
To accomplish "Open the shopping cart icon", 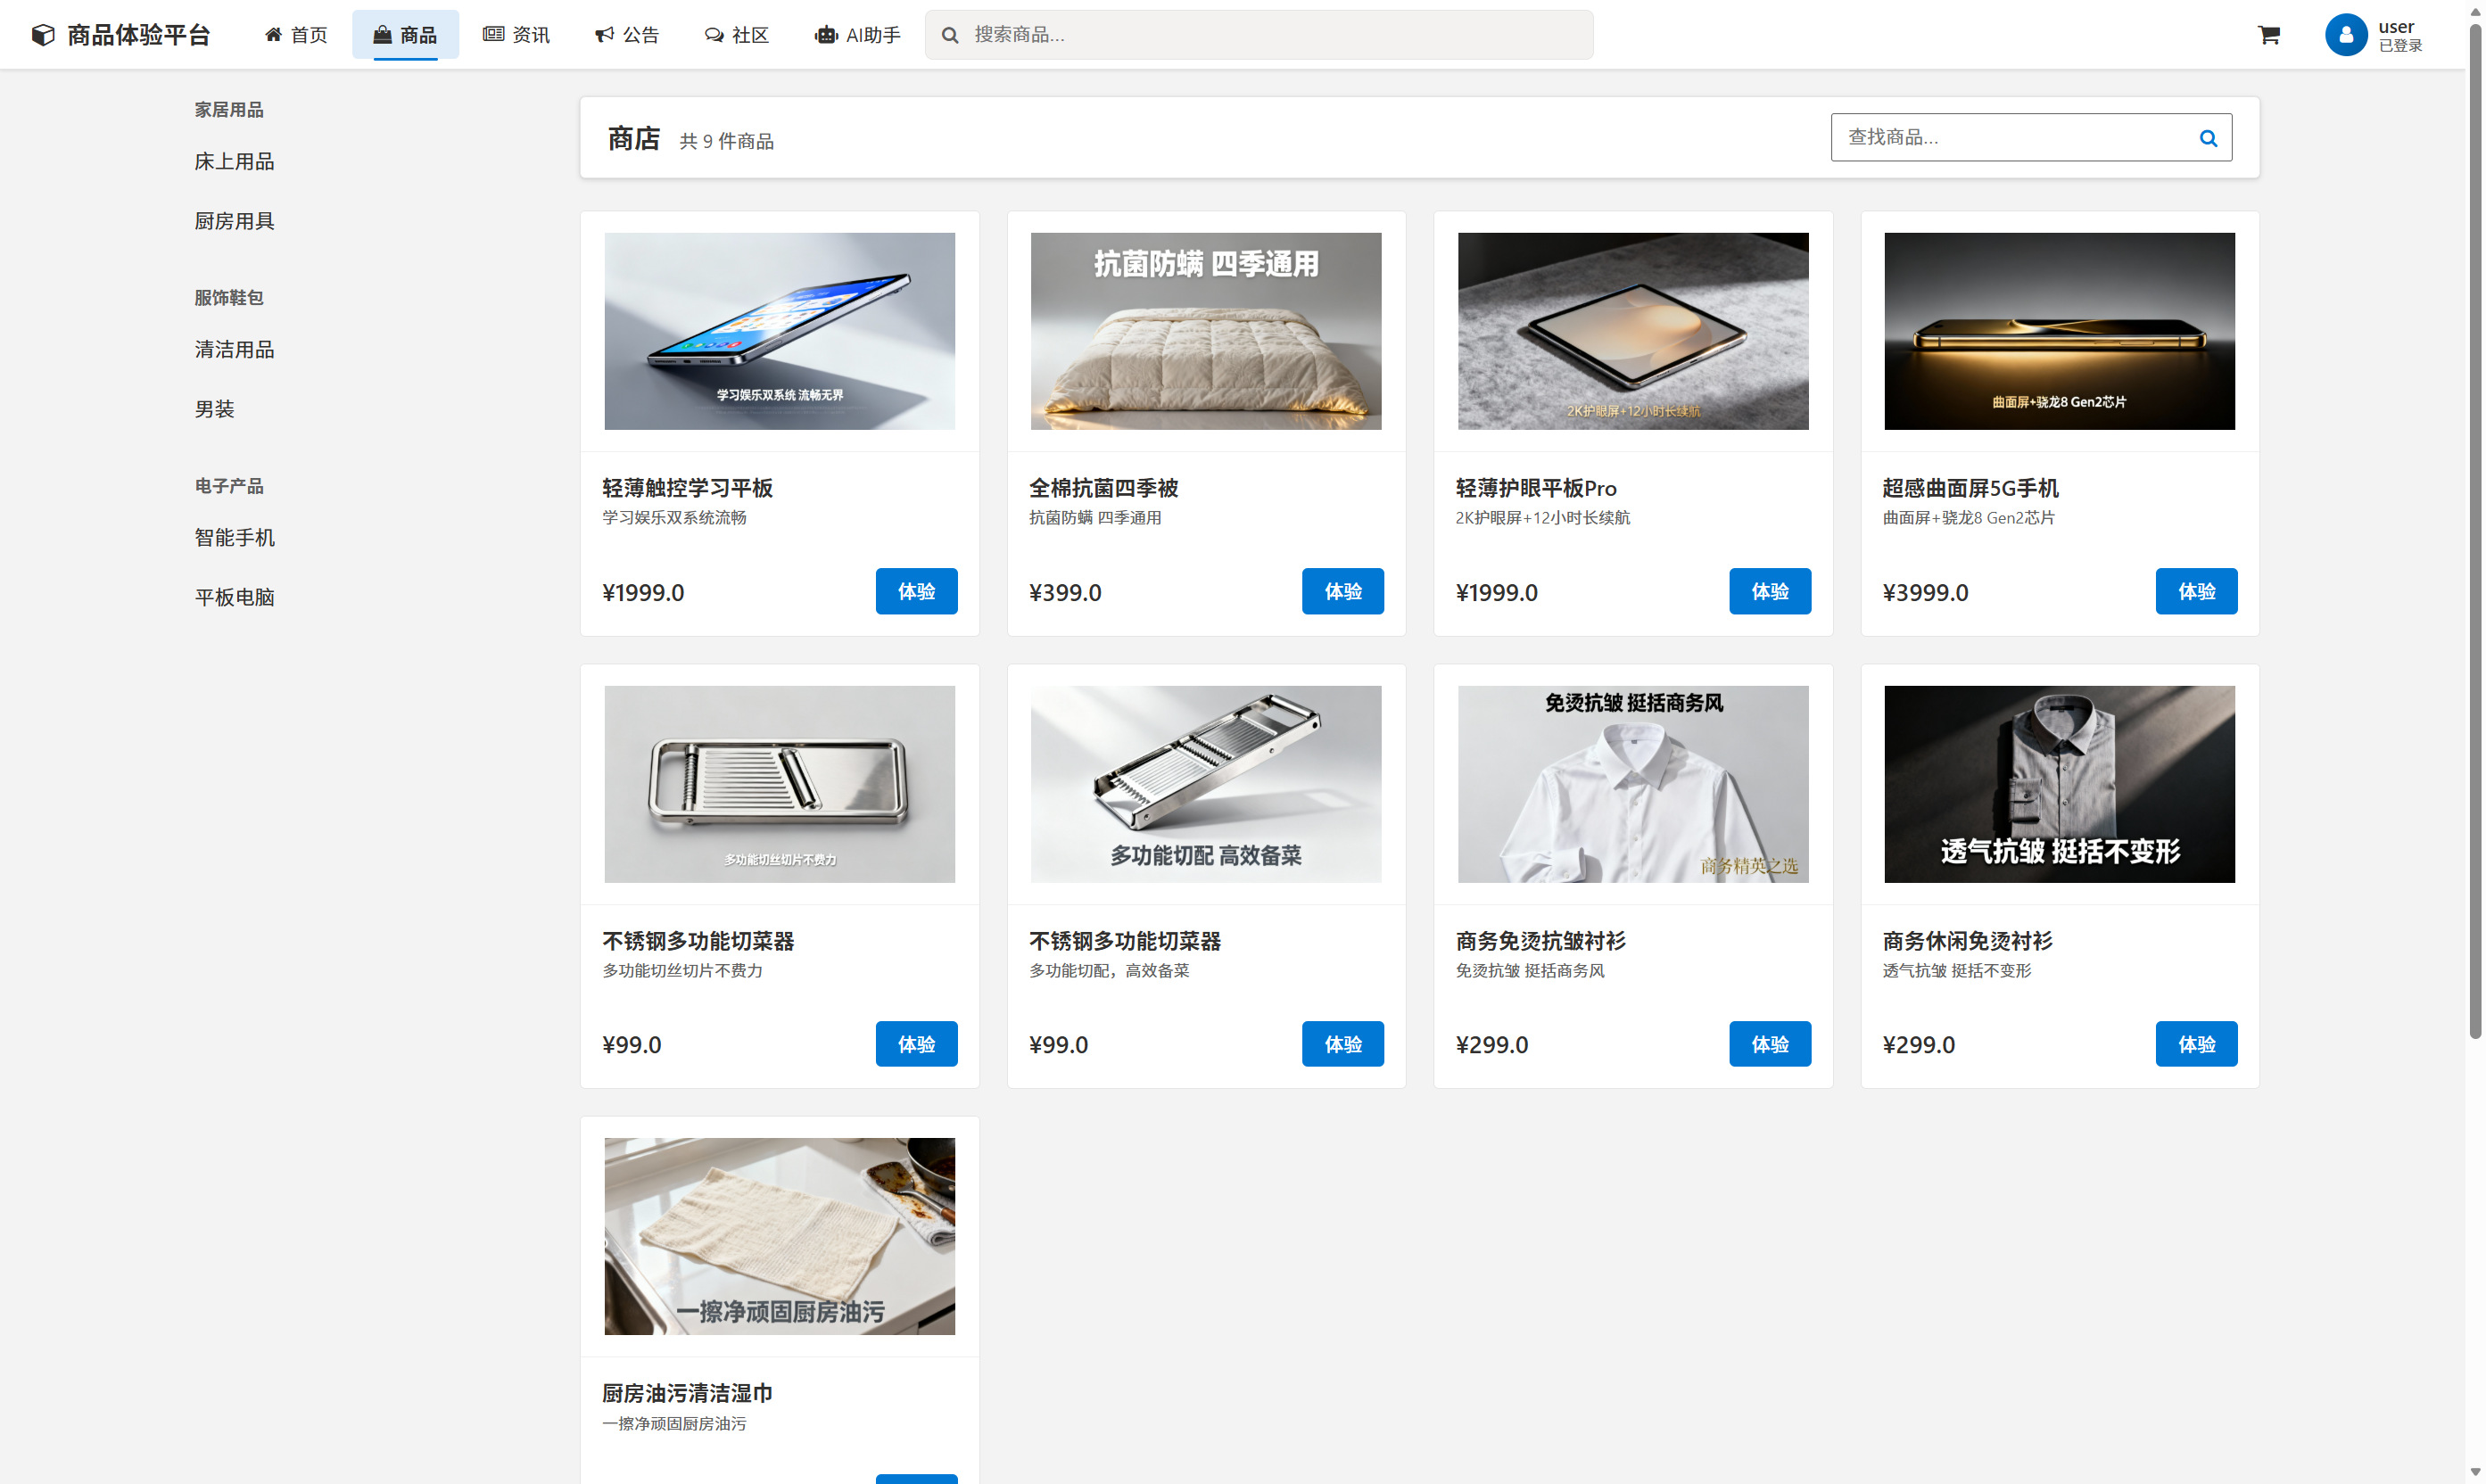I will [x=2268, y=34].
